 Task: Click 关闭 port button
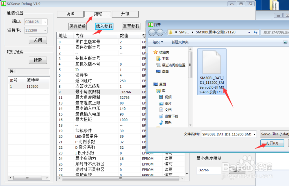(38, 40)
